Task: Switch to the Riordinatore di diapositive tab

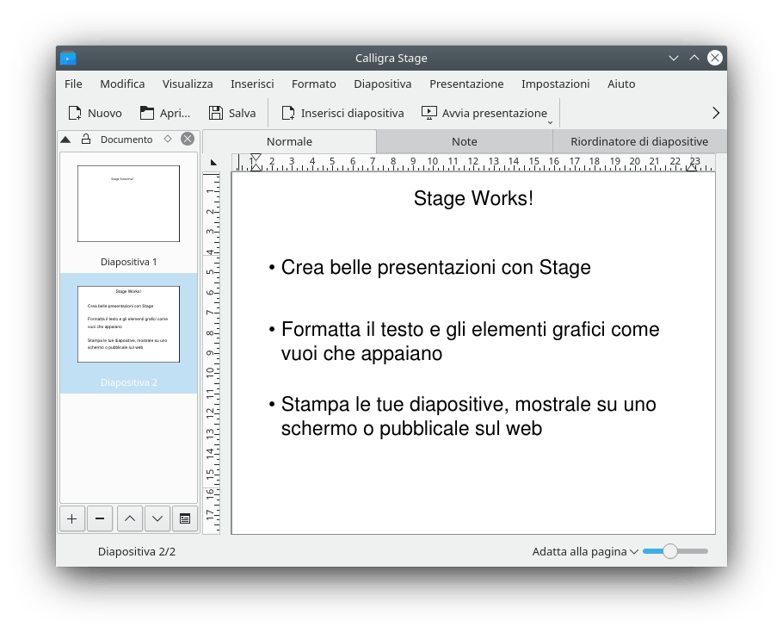Action: 638,141
